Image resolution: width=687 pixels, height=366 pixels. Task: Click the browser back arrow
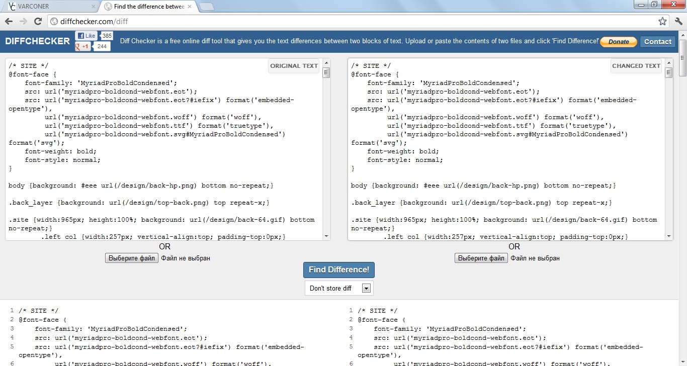coord(9,21)
